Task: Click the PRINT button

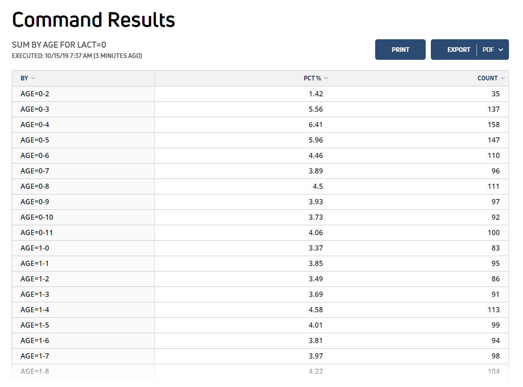Action: point(400,50)
